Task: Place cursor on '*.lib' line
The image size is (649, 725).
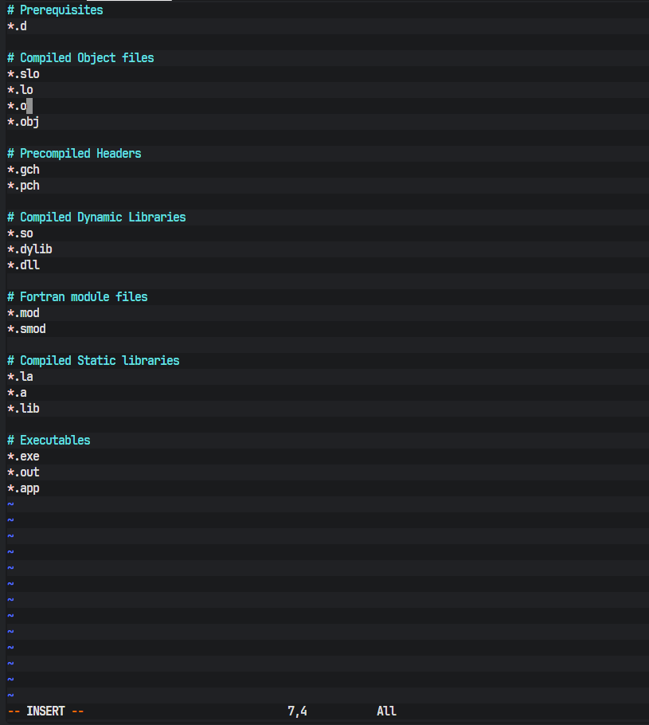Action: point(24,408)
